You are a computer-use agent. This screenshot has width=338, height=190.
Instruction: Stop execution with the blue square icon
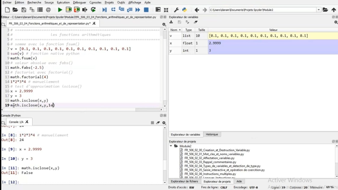146,9
